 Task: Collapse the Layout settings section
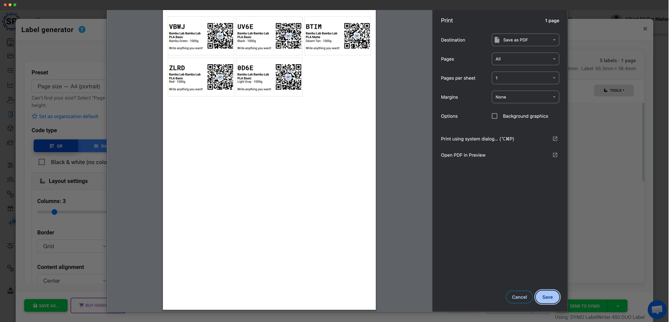(69, 181)
